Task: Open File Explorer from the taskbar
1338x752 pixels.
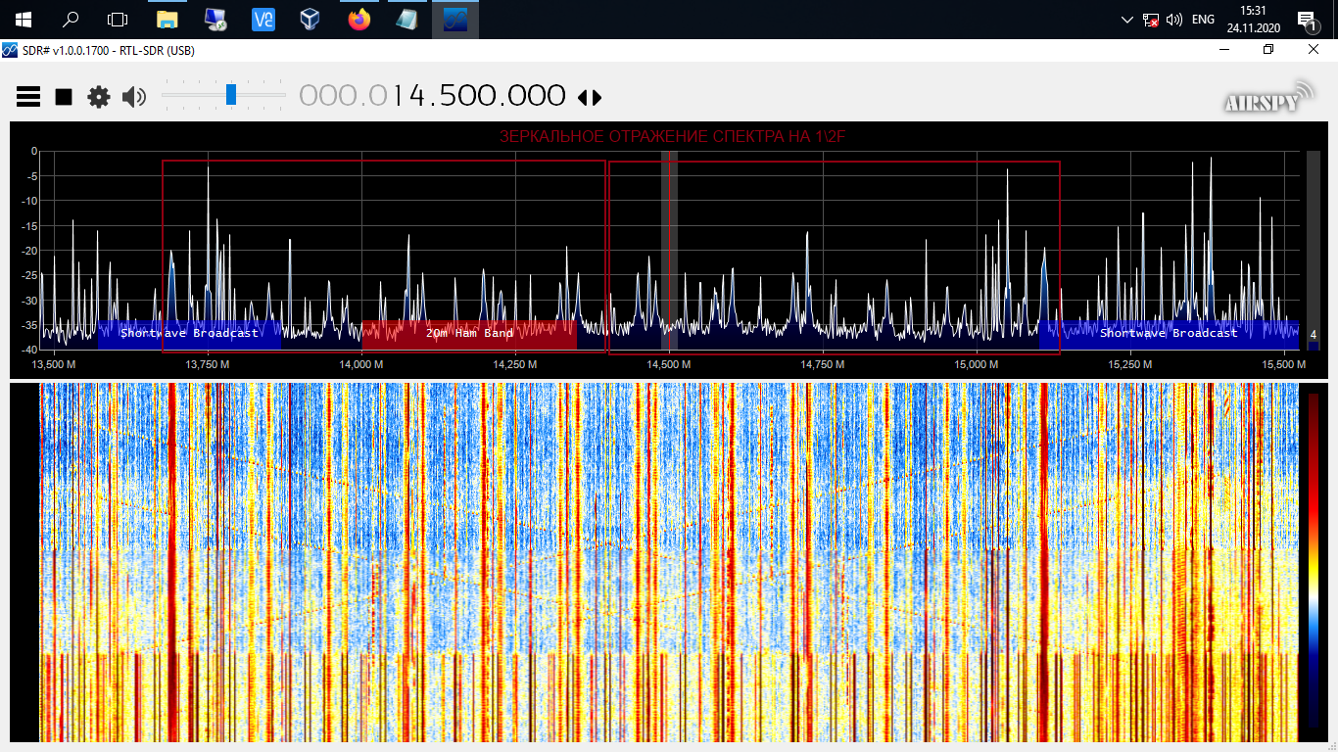Action: coord(167,20)
